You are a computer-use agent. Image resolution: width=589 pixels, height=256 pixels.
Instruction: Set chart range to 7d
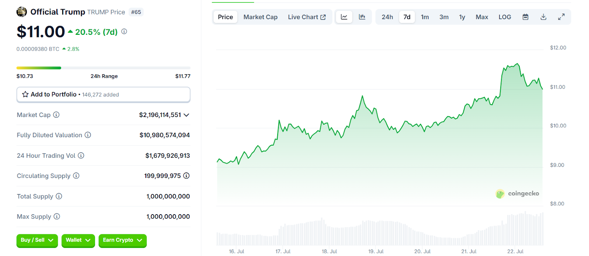pyautogui.click(x=407, y=17)
